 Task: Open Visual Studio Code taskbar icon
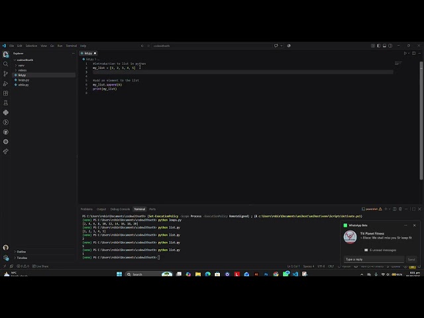295,274
